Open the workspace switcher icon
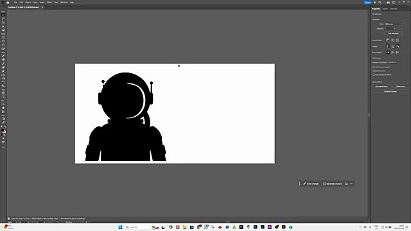 [394, 3]
